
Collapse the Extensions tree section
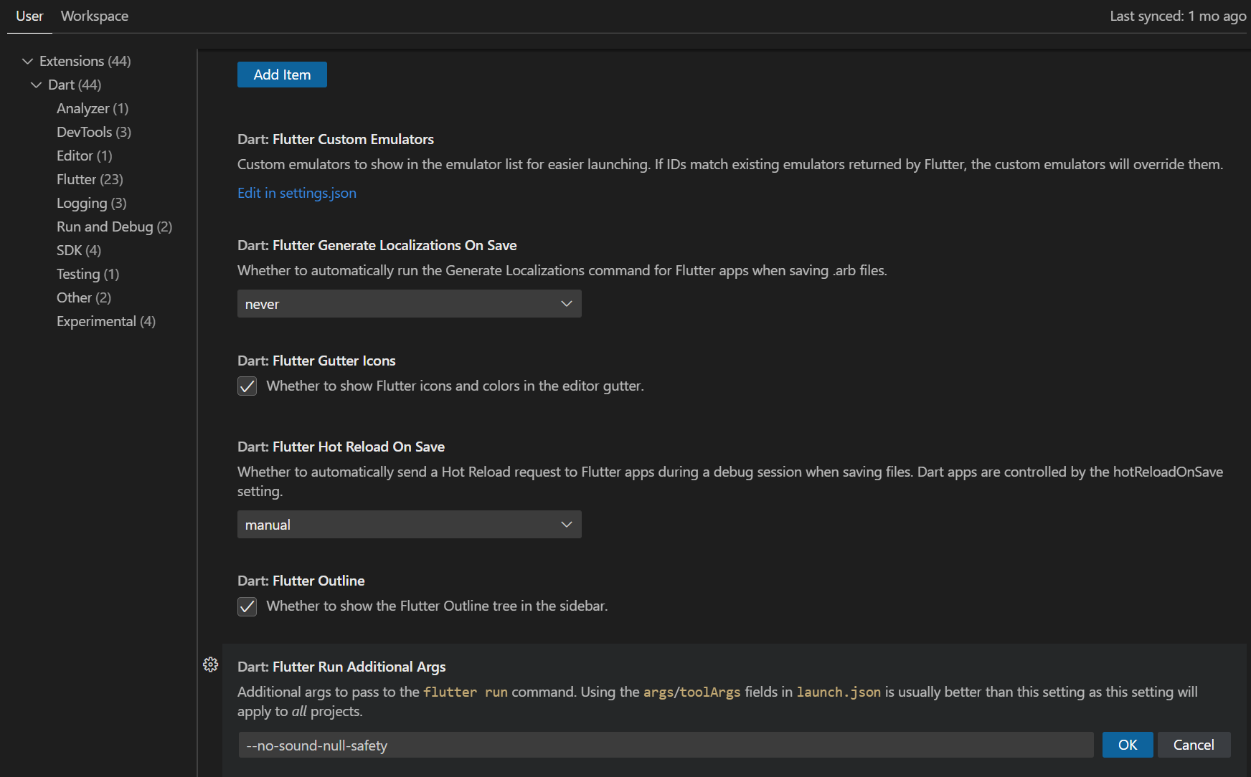[x=28, y=61]
